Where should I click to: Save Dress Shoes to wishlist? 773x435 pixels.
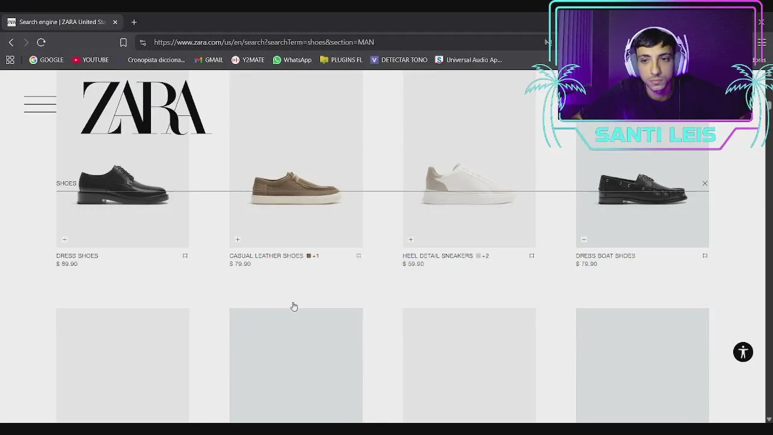click(x=185, y=256)
